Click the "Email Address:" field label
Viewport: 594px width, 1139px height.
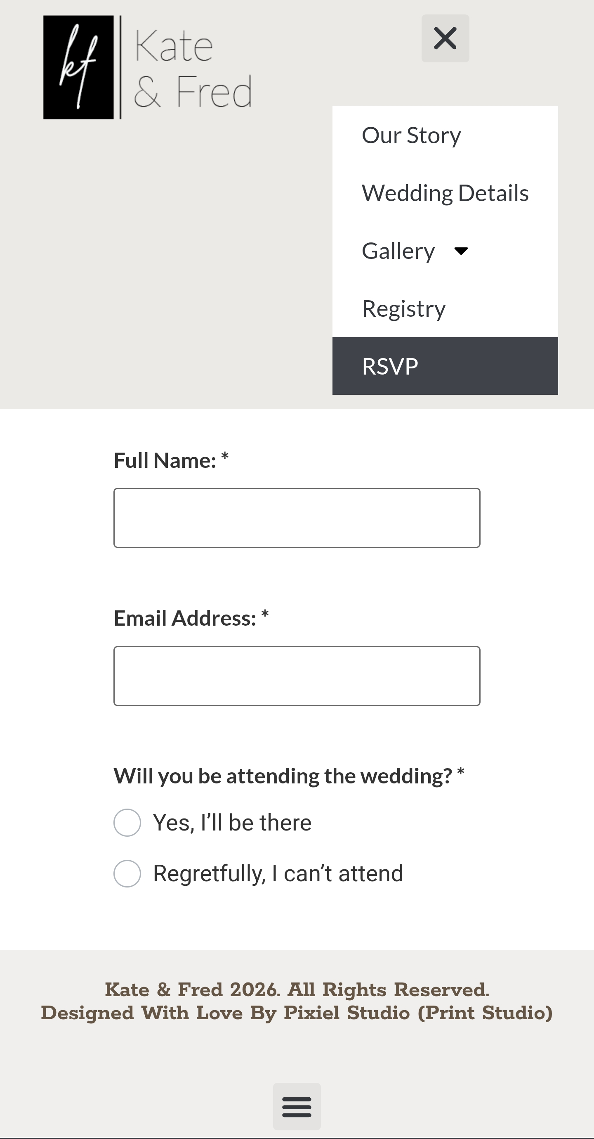click(185, 618)
